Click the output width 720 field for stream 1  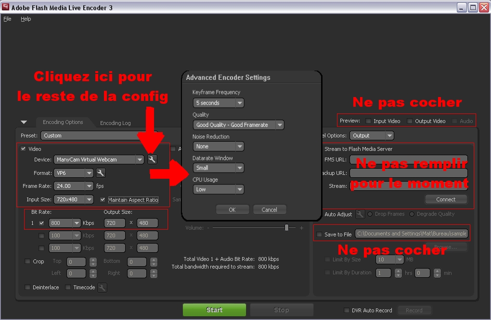pos(115,223)
